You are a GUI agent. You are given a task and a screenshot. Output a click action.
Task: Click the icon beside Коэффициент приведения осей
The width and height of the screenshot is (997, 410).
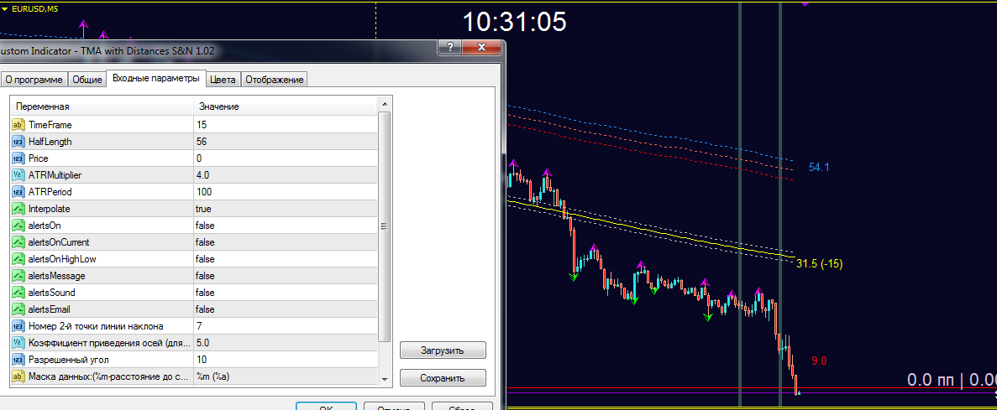[18, 343]
